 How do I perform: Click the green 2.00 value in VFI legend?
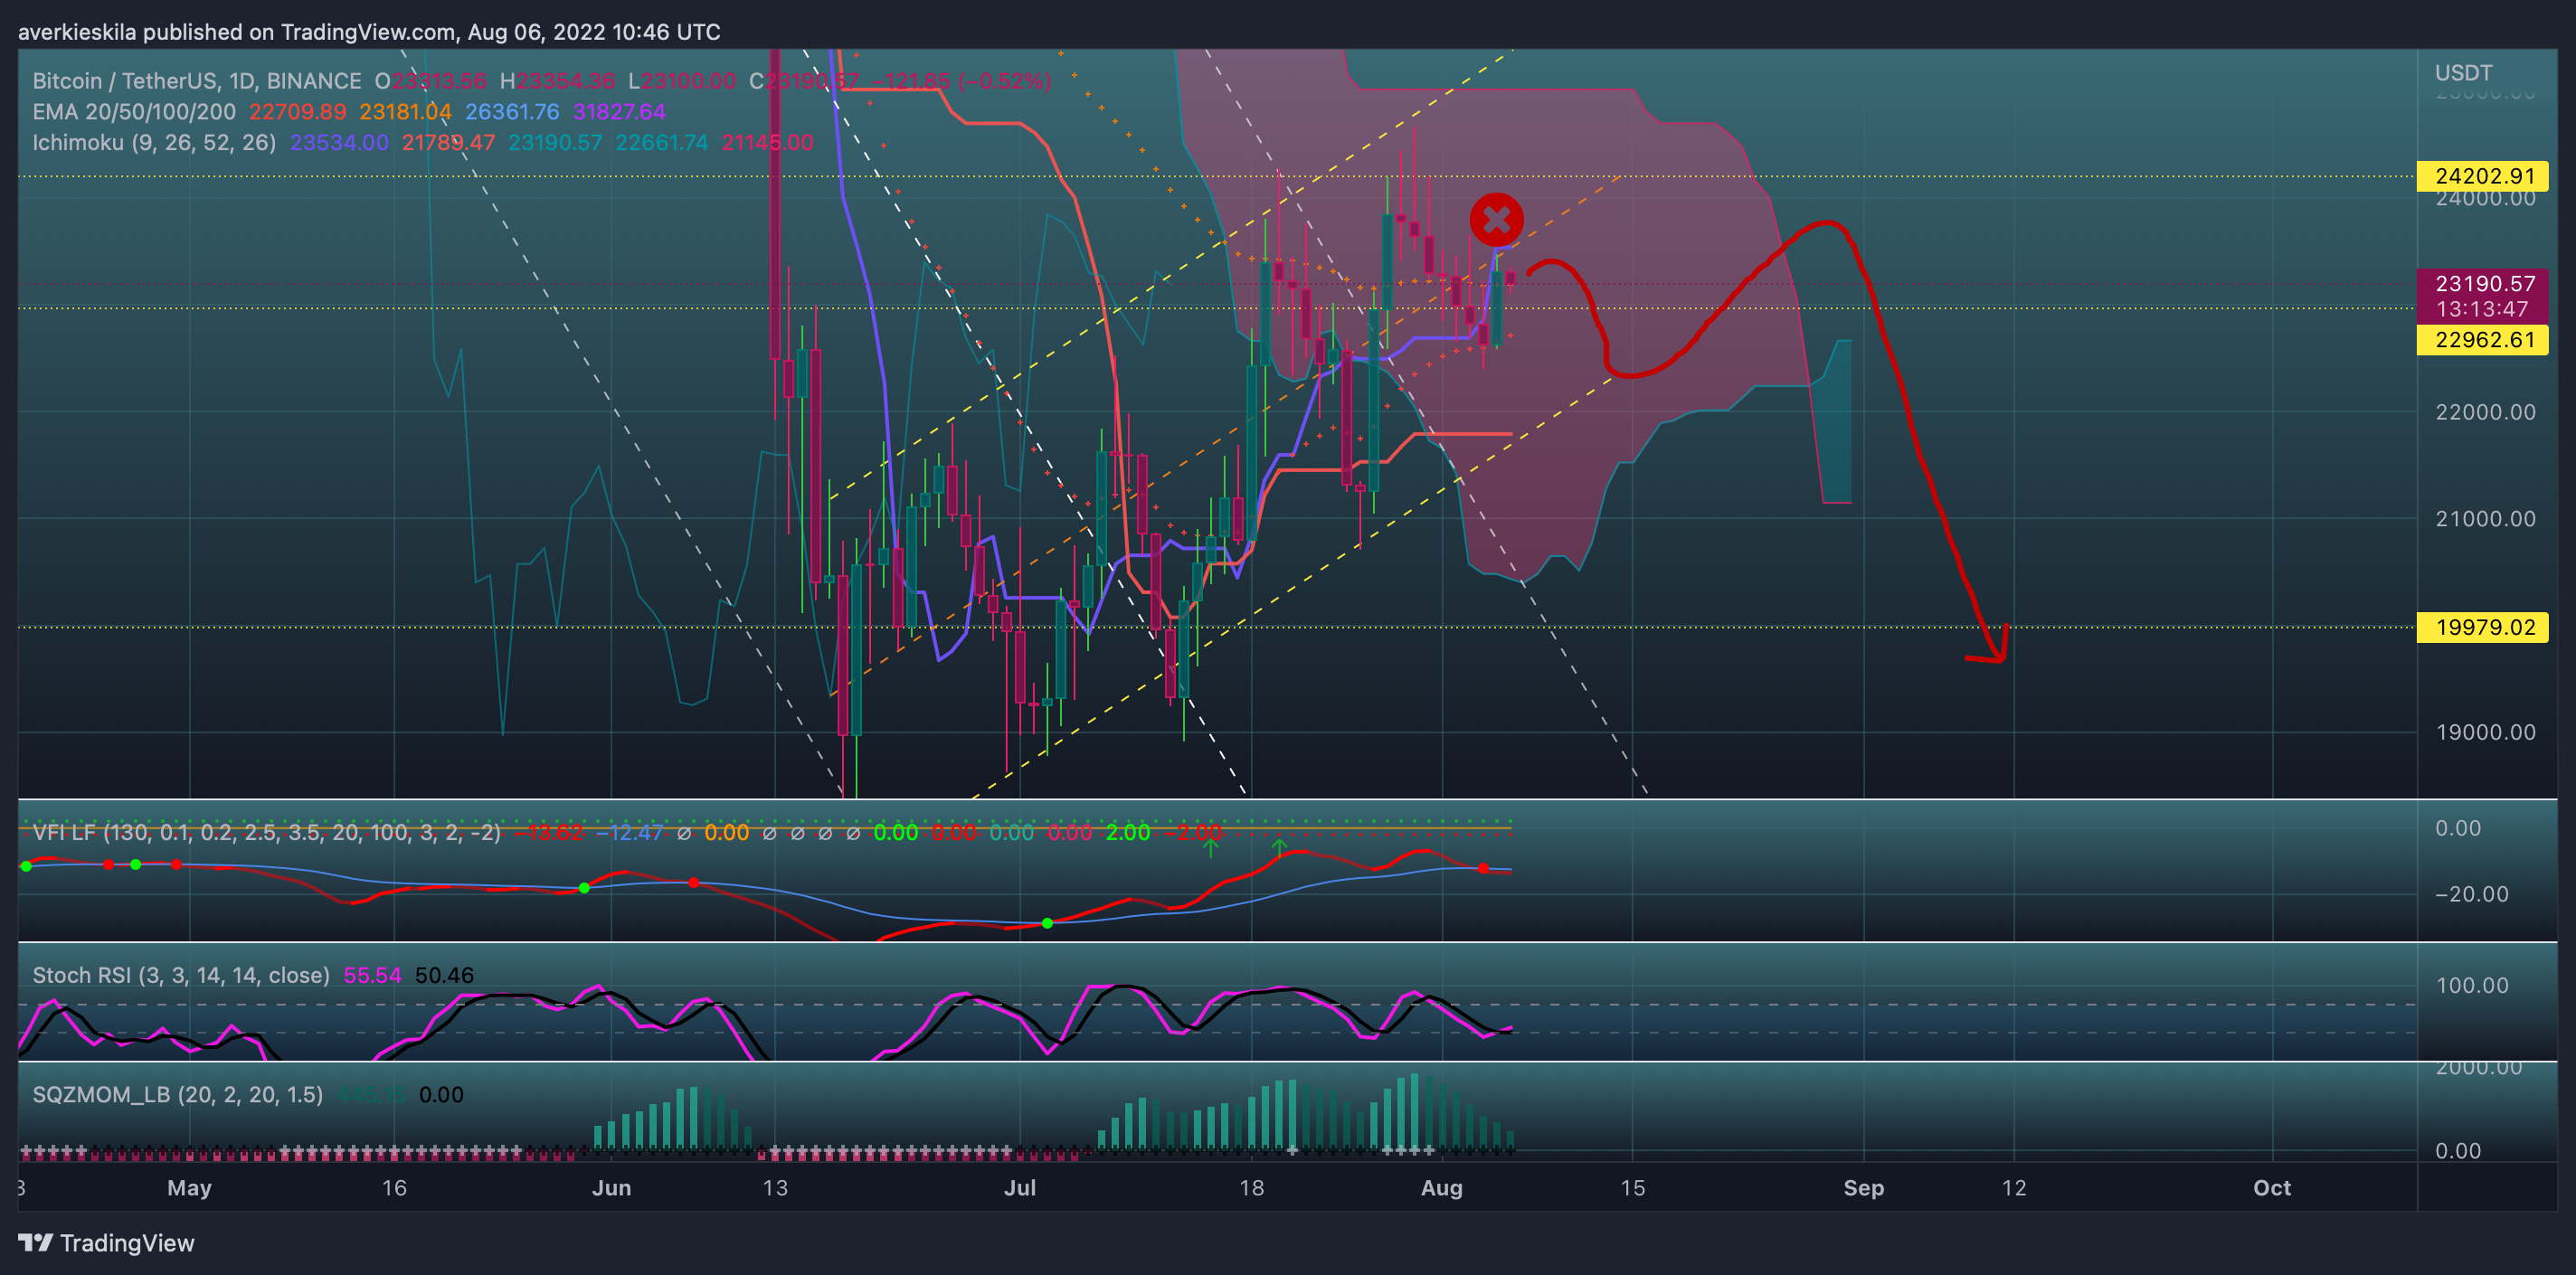(1128, 832)
